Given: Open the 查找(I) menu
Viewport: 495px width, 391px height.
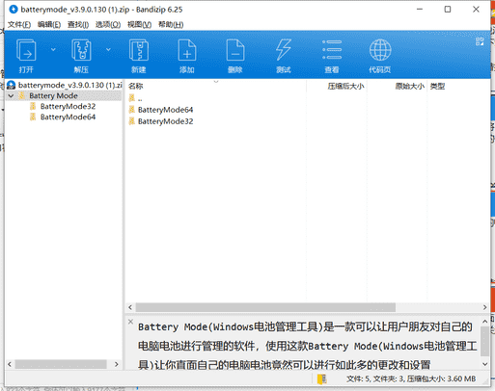Looking at the screenshot, I should coord(78,25).
